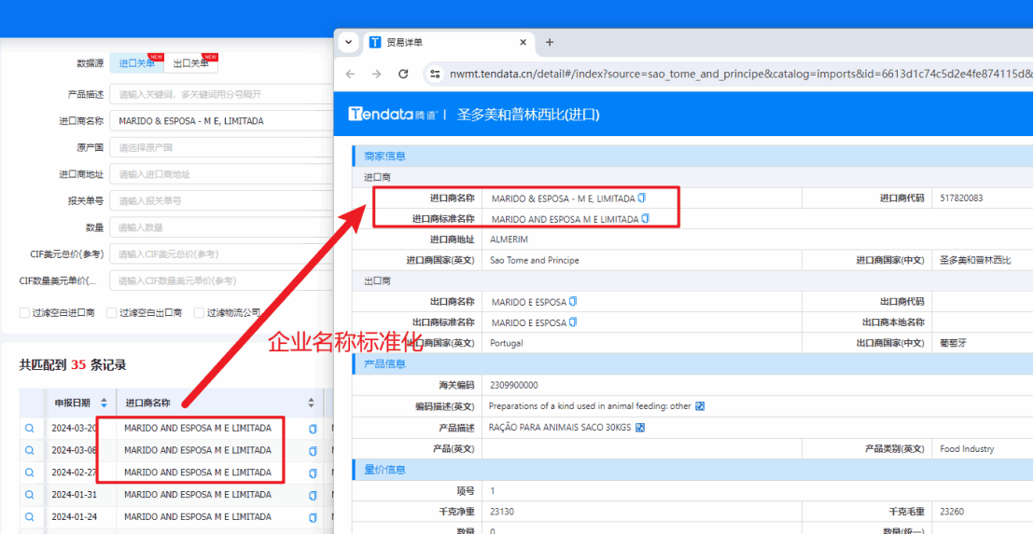Click translate icon next to 编码描述 text

pos(700,406)
